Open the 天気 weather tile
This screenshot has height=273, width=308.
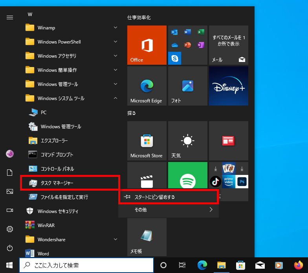[187, 140]
